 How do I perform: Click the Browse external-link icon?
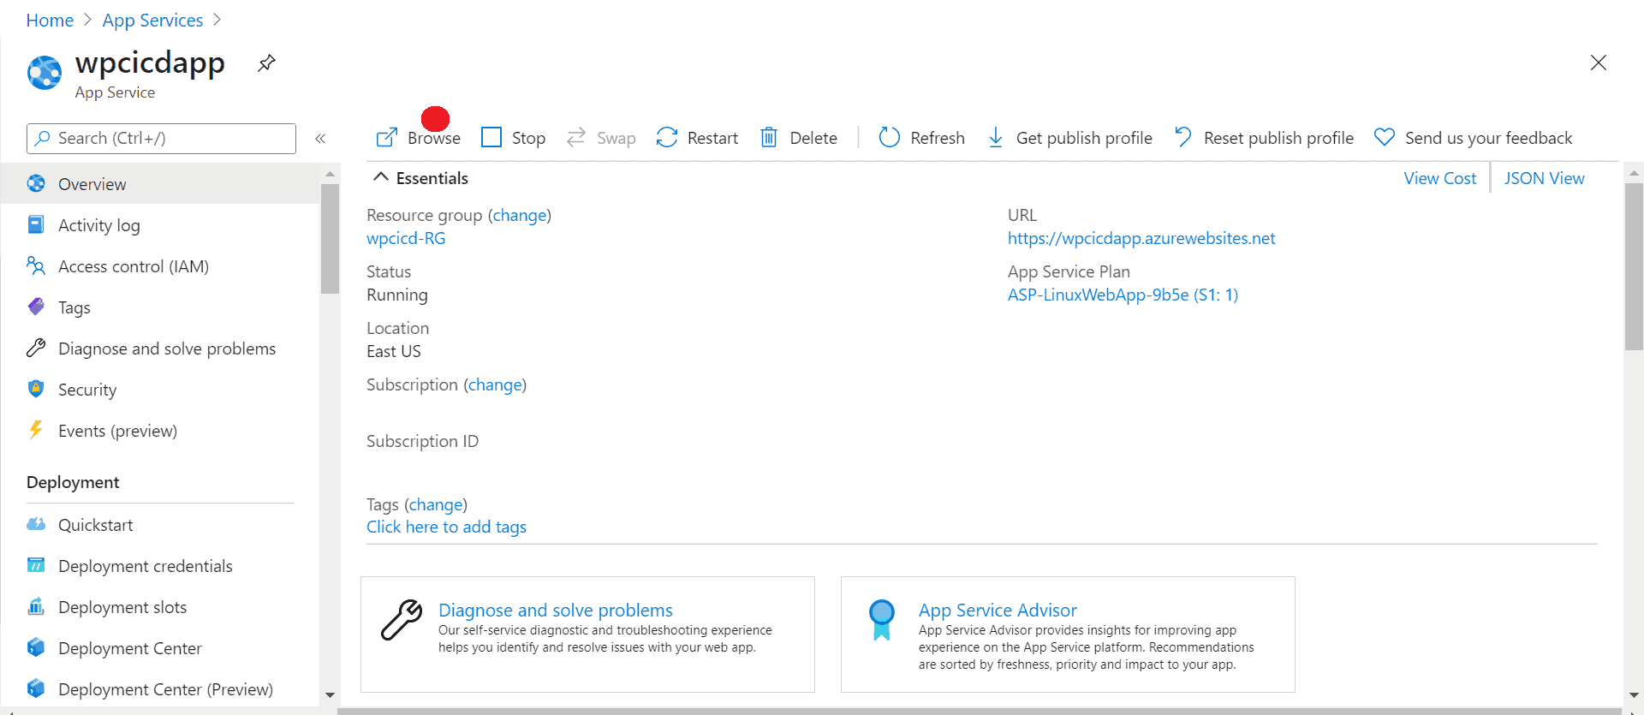click(387, 137)
